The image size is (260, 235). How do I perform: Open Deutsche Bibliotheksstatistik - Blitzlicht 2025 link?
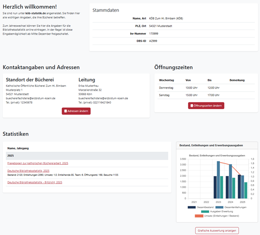(35, 182)
